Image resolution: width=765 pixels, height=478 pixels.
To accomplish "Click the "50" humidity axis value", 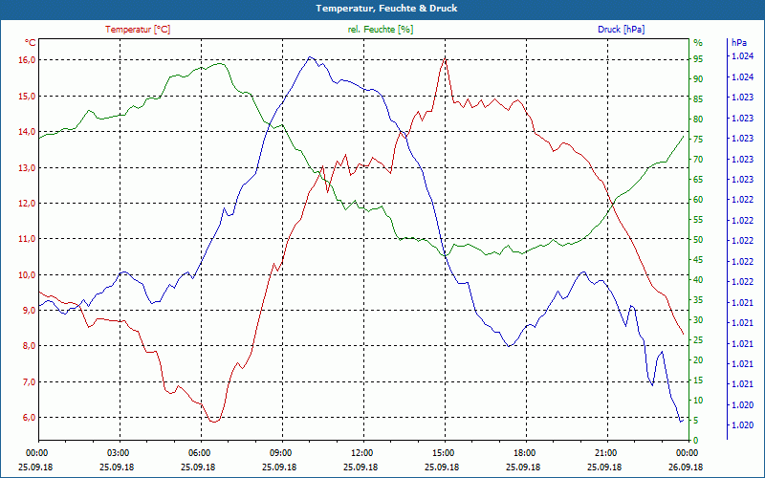I will point(698,240).
